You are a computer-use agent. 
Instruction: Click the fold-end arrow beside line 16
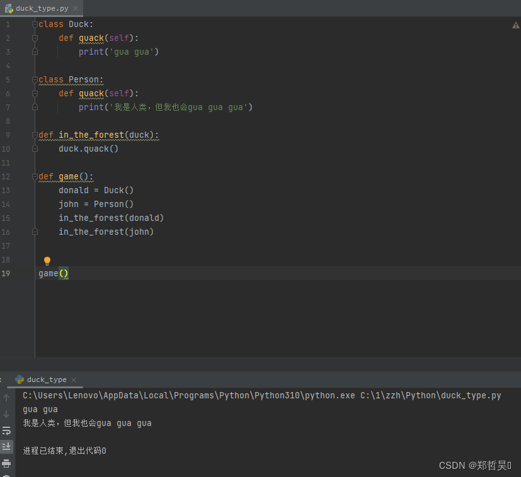(x=35, y=232)
